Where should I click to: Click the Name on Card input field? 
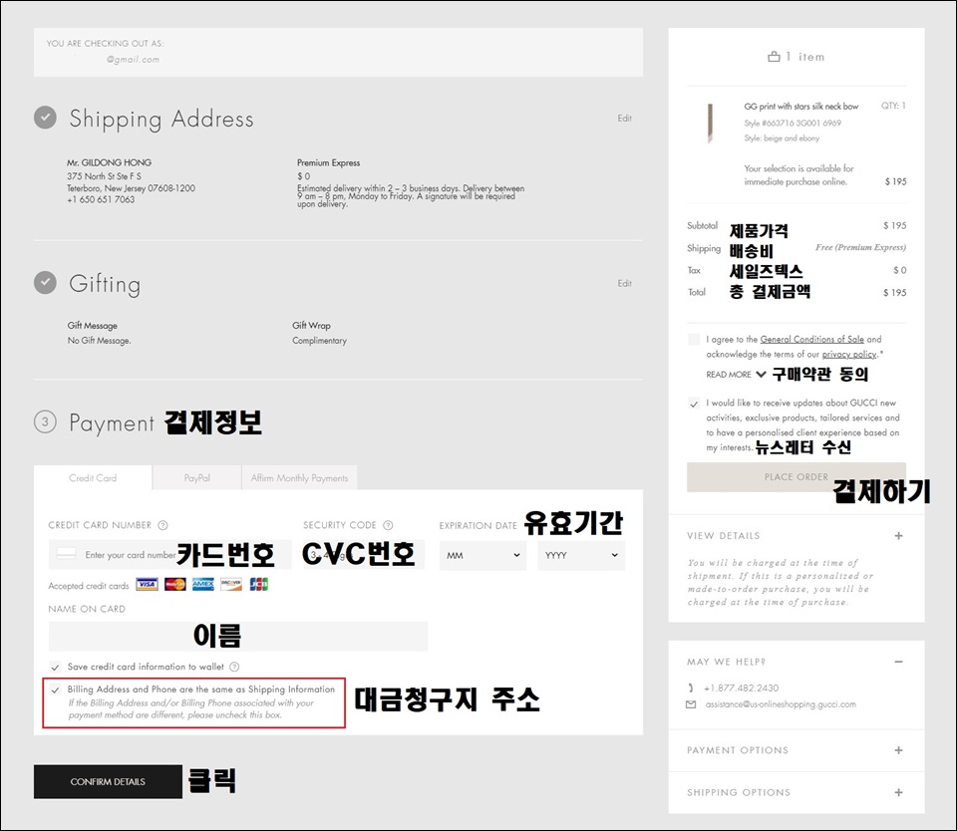(238, 637)
